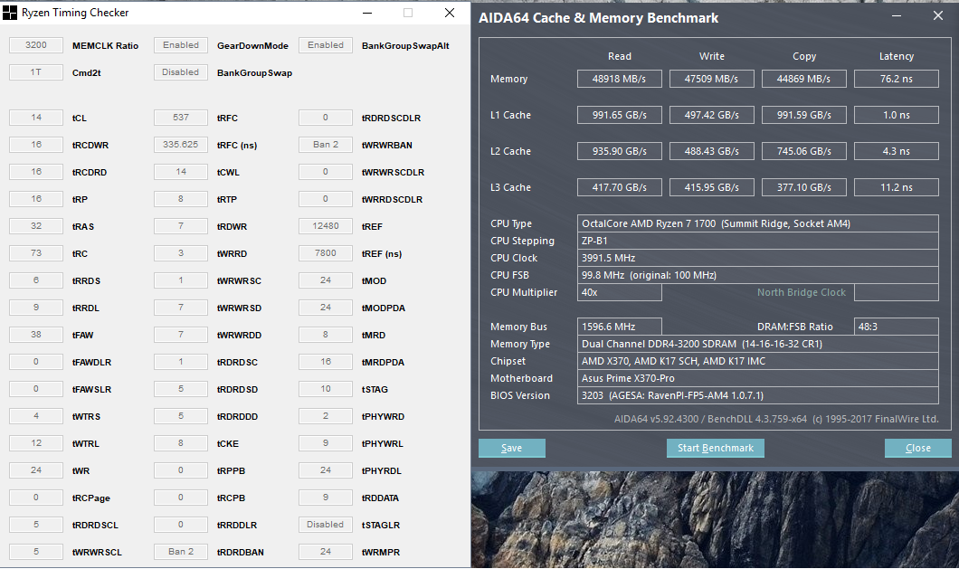Select the tCL value field
The height and width of the screenshot is (569, 959).
(36, 118)
